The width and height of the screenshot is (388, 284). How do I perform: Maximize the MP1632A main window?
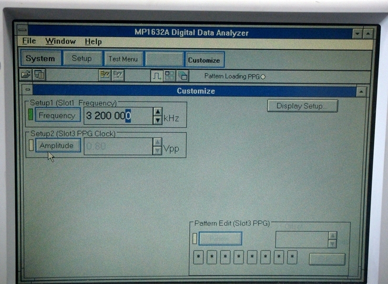pyautogui.click(x=368, y=34)
